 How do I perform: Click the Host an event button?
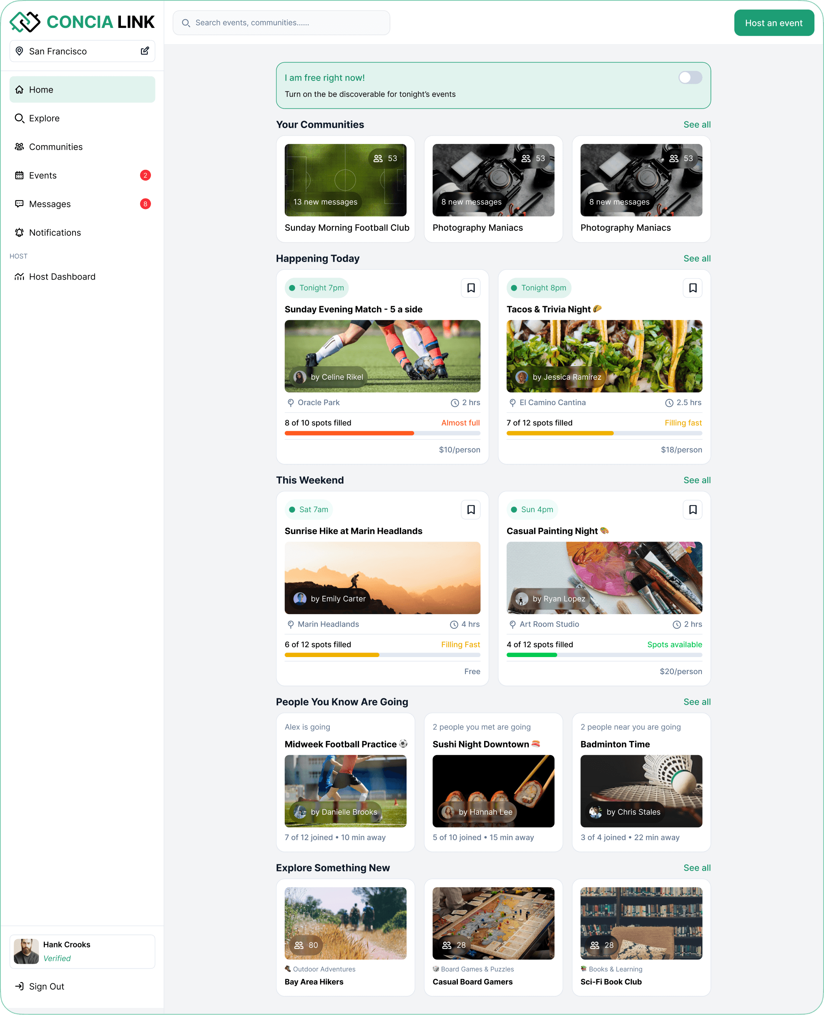[x=773, y=22]
